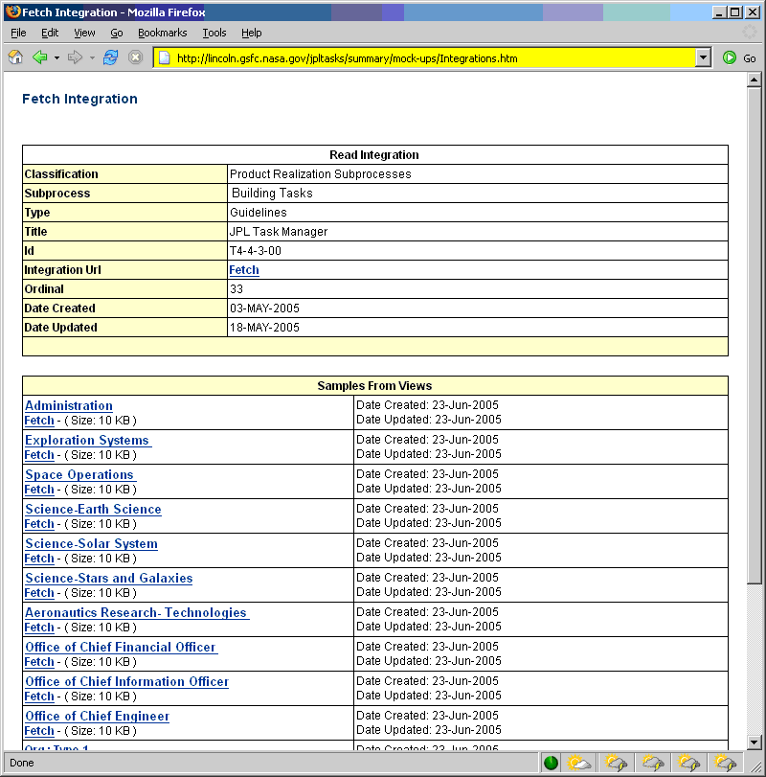The width and height of the screenshot is (766, 777).
Task: Click the scrollbar up arrow
Action: [x=755, y=80]
